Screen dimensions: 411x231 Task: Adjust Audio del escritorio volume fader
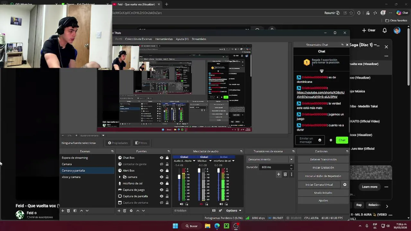coord(179,177)
